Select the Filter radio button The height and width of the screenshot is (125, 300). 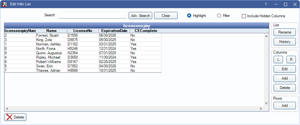(x=219, y=16)
